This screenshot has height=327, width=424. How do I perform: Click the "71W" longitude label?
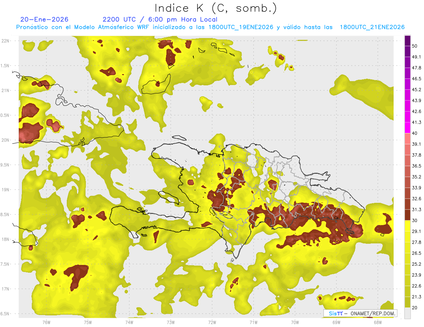253,322
